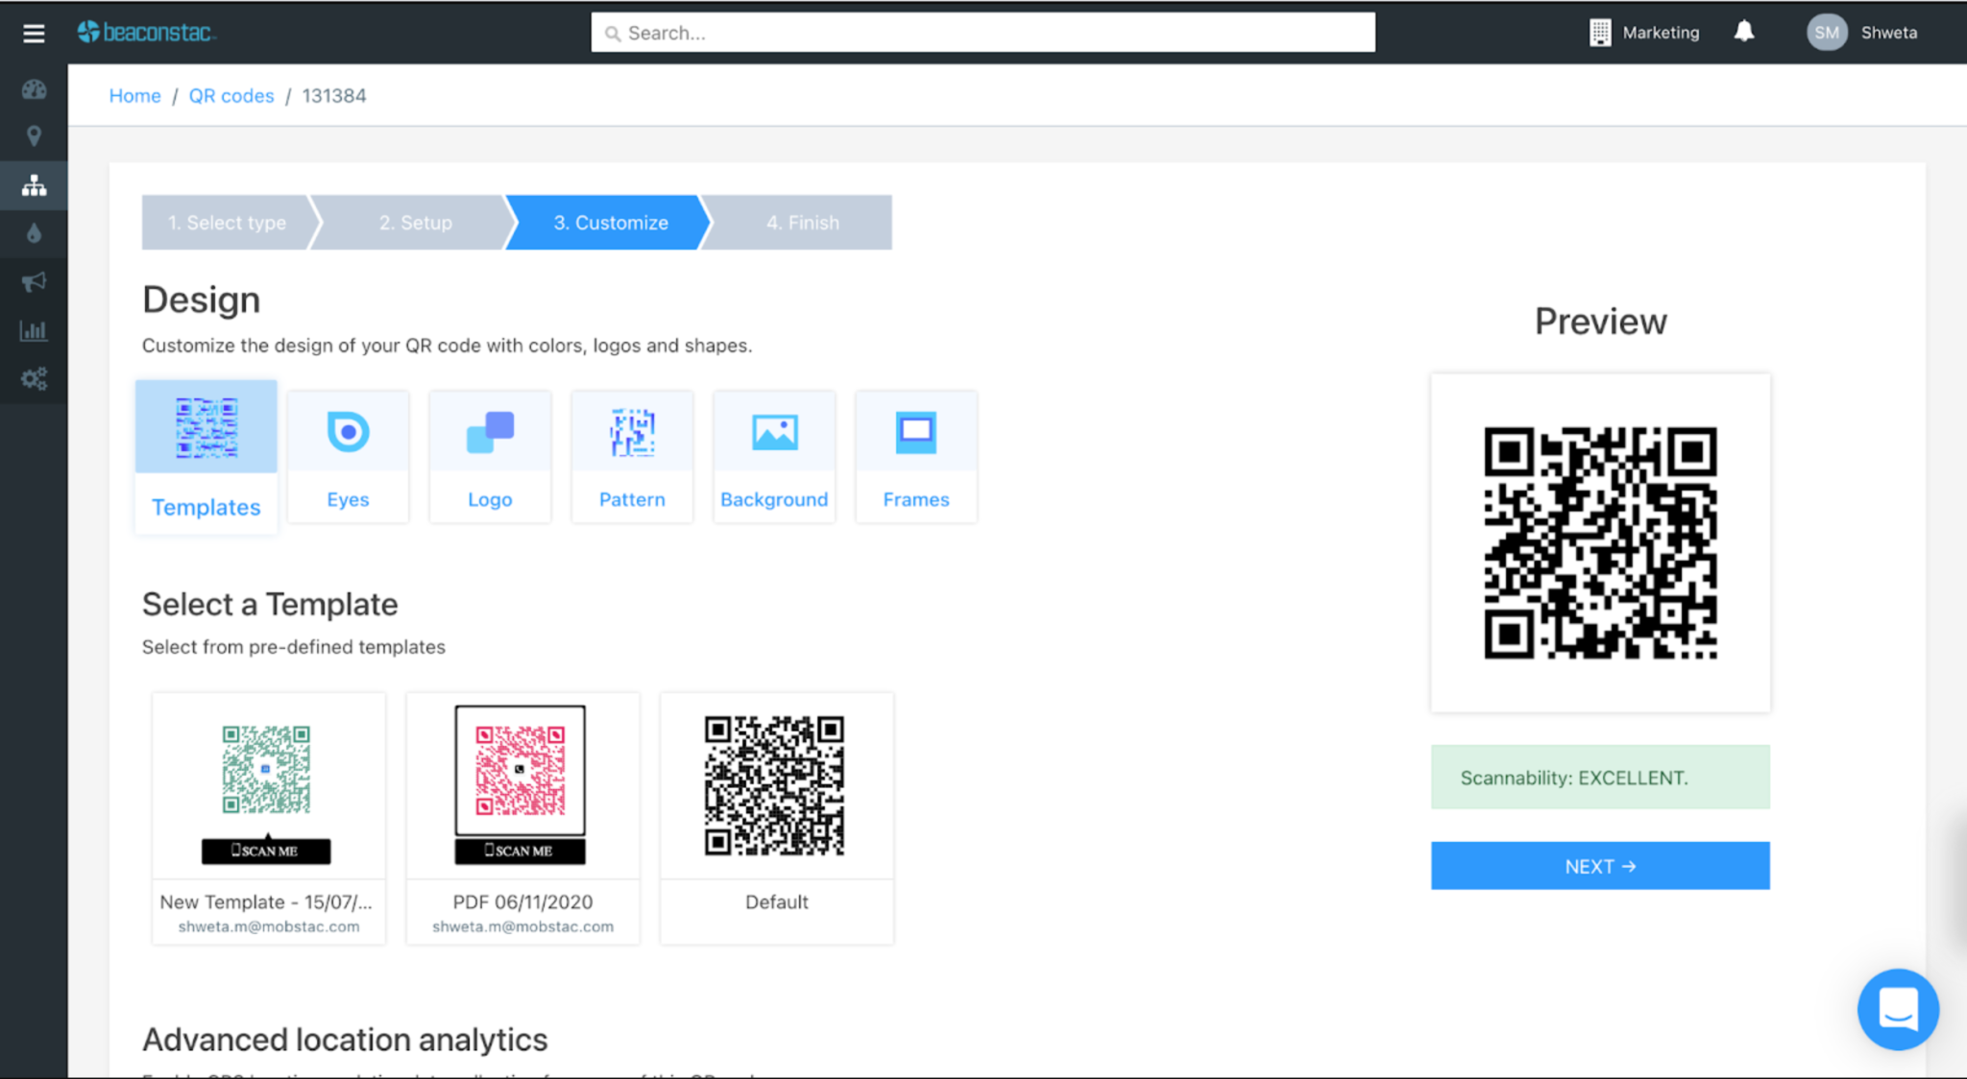Click the Marketing organization building icon
1967x1079 pixels.
point(1600,33)
